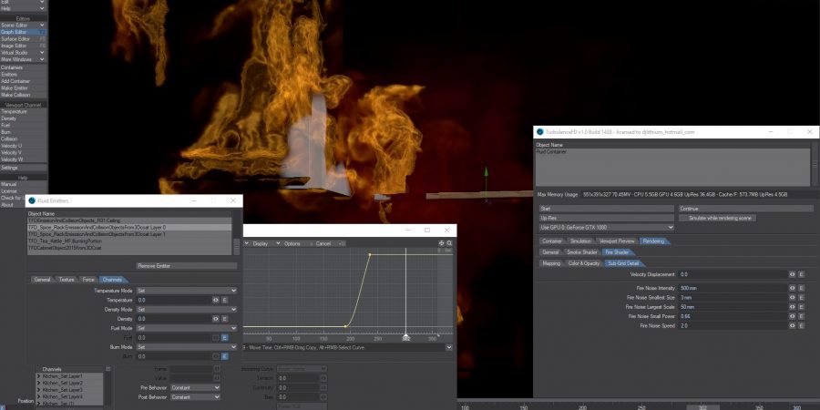Toggle the Temperature texture eye icon
The image size is (820, 410).
(216, 299)
